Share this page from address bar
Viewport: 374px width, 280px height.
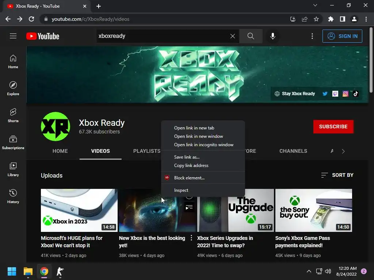point(305,19)
